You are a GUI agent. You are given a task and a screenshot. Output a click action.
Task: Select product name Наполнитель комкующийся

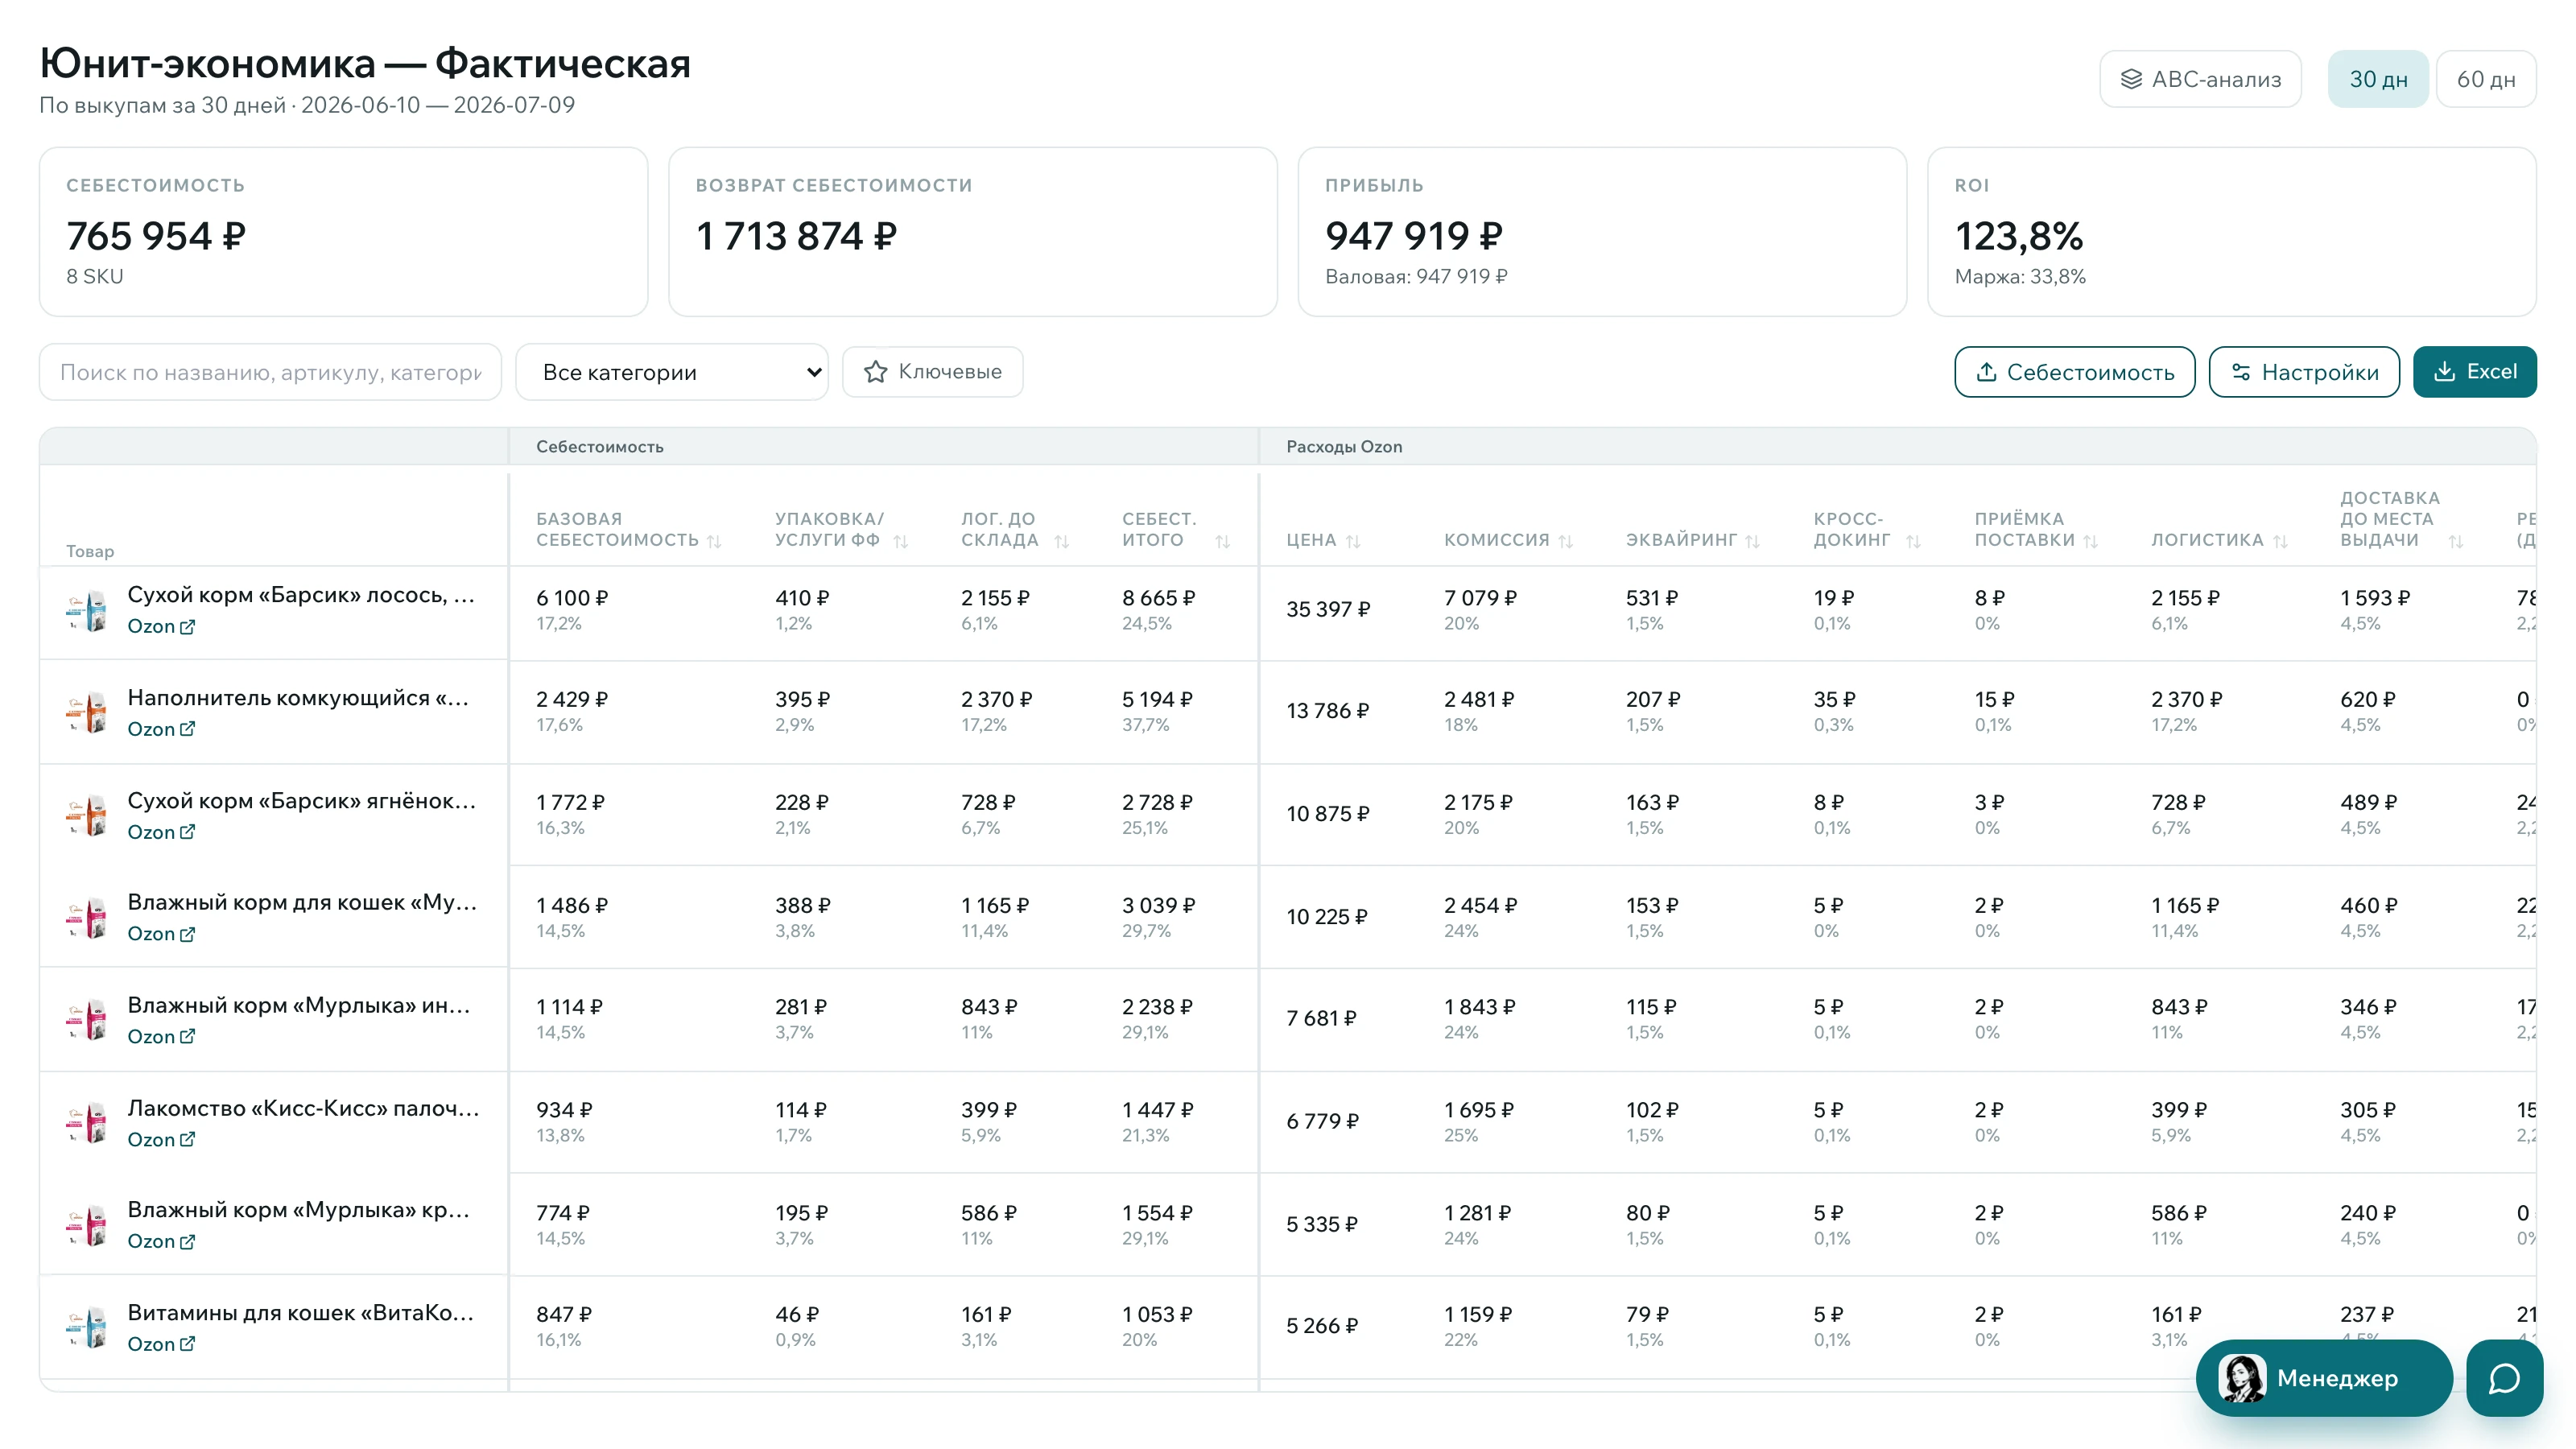click(x=298, y=698)
